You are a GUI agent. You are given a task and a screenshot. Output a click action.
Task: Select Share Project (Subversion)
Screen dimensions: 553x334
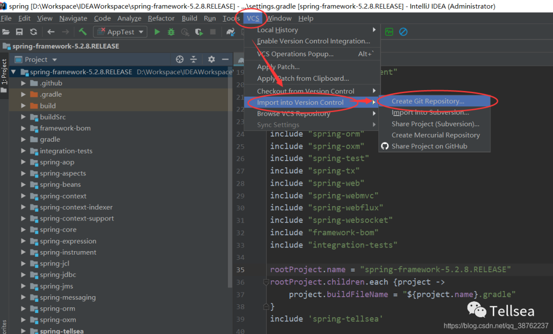435,124
